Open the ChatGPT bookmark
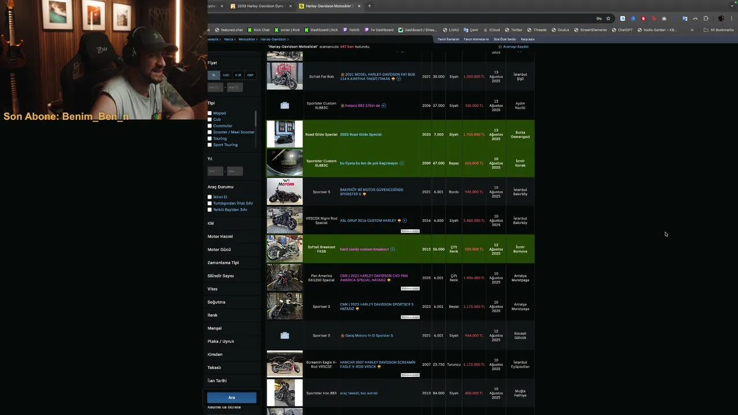Image resolution: width=738 pixels, height=415 pixels. pyautogui.click(x=622, y=30)
